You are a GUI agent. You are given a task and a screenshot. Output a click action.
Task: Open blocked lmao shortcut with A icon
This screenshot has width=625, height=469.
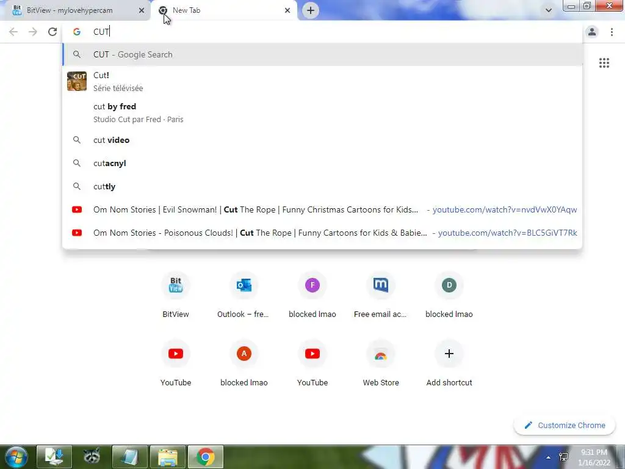pos(244,363)
